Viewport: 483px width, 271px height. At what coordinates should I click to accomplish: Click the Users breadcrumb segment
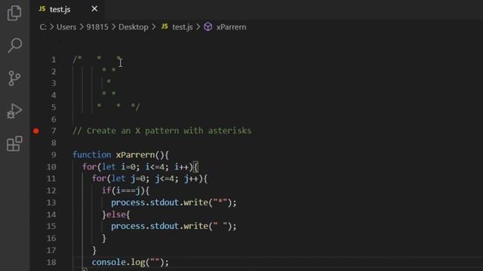pos(66,27)
